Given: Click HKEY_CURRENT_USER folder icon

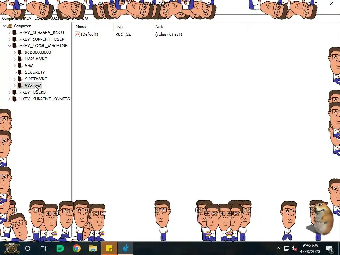Looking at the screenshot, I should [14, 39].
